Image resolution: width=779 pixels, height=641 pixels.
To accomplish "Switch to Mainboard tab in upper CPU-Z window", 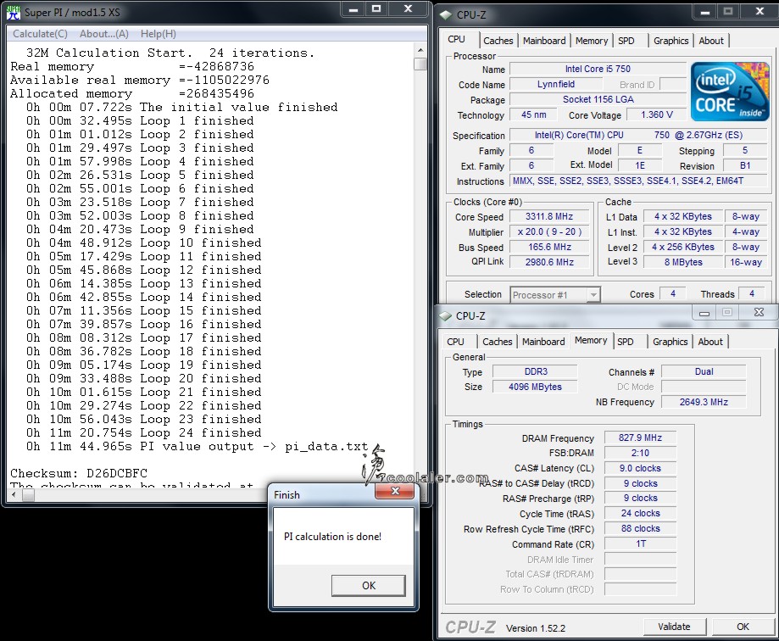I will coord(544,41).
